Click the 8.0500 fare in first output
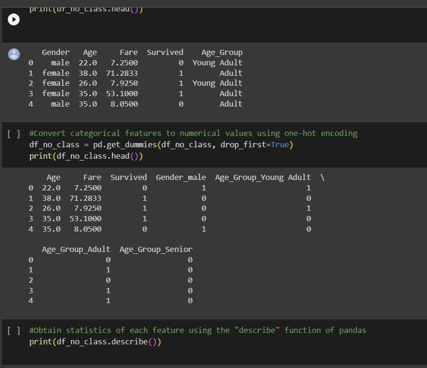 (x=124, y=104)
